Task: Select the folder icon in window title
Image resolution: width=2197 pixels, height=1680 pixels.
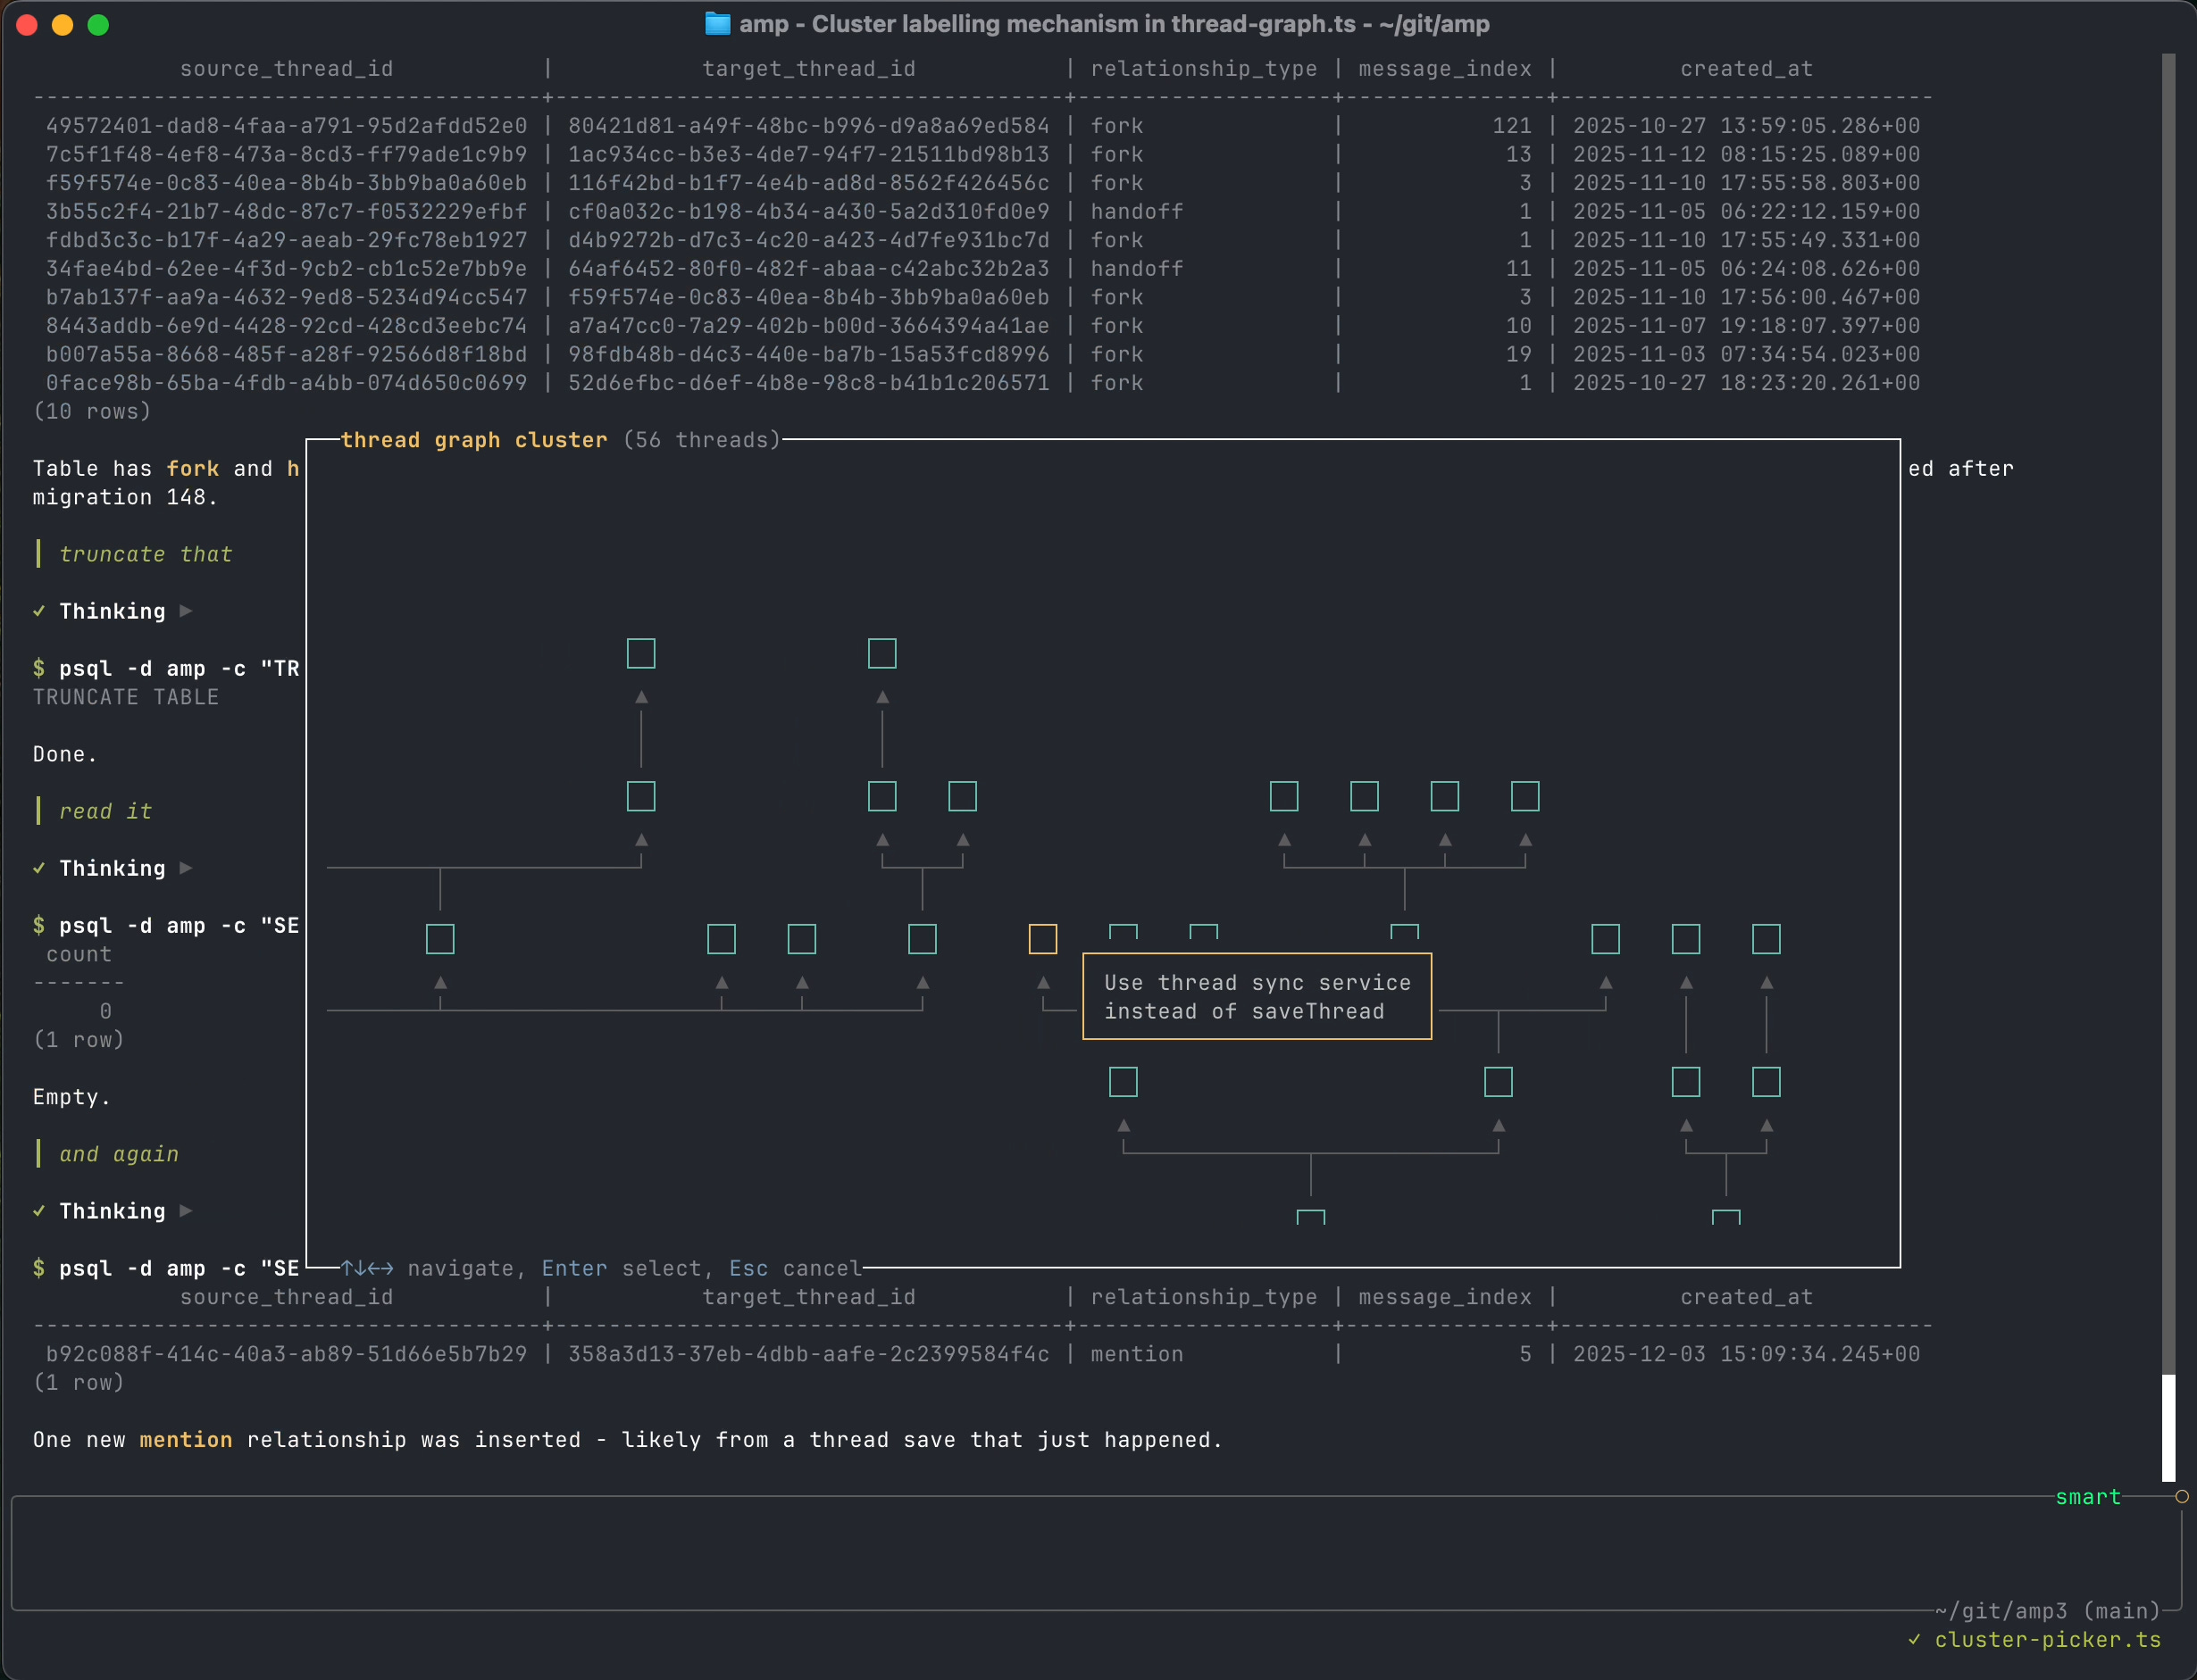Action: tap(717, 24)
